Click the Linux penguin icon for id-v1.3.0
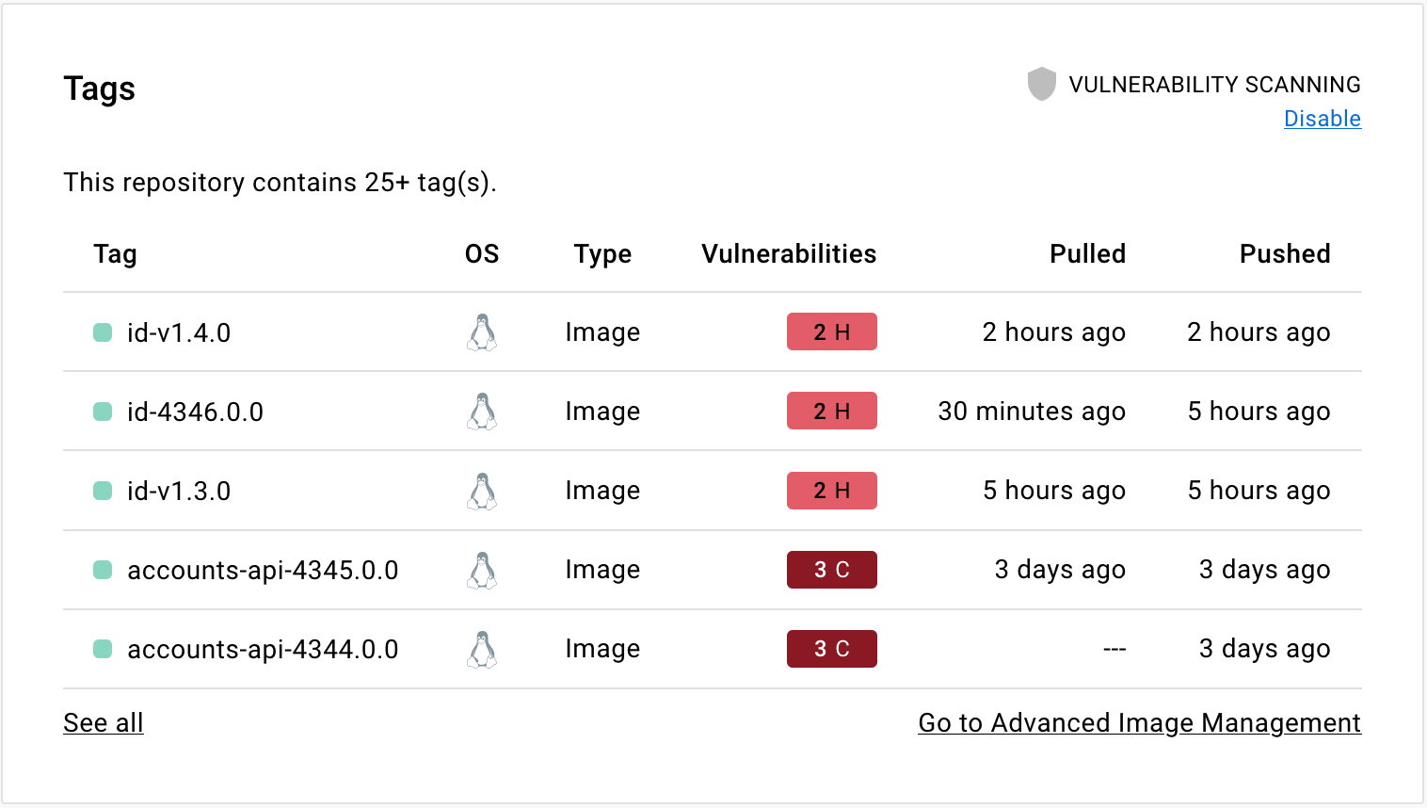Screen dimensions: 1427x808 [x=482, y=491]
